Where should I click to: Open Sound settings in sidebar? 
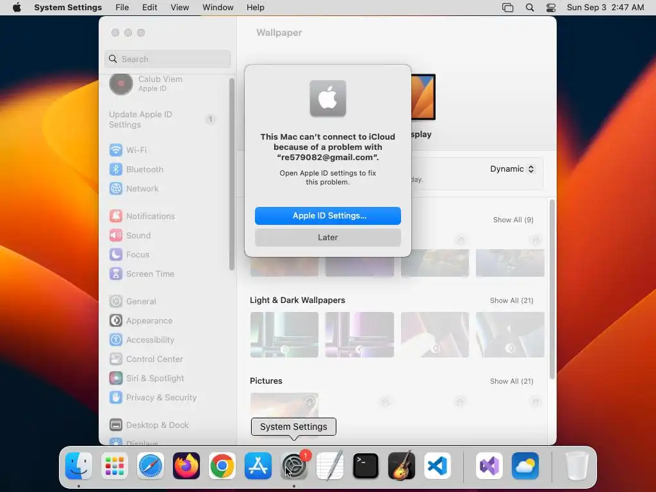pos(130,236)
